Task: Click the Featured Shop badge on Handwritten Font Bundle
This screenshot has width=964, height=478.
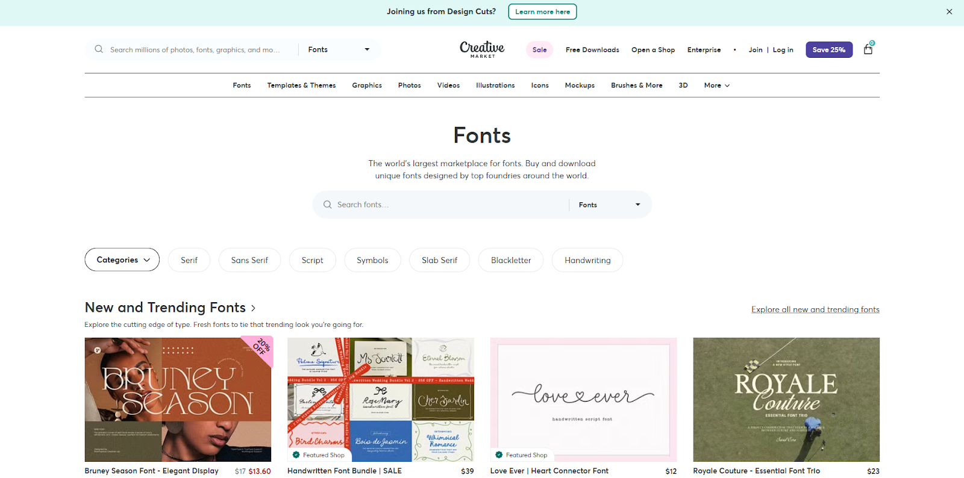Action: (319, 455)
